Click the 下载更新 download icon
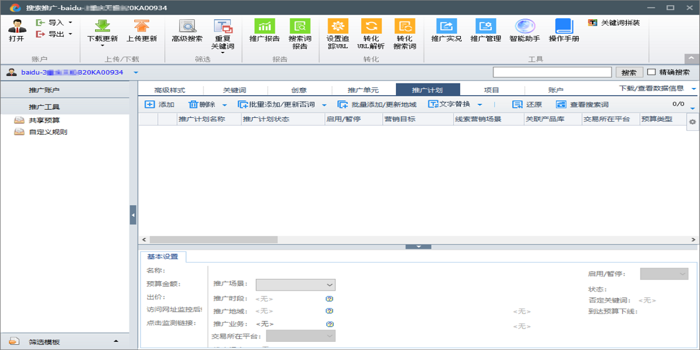 (x=102, y=26)
